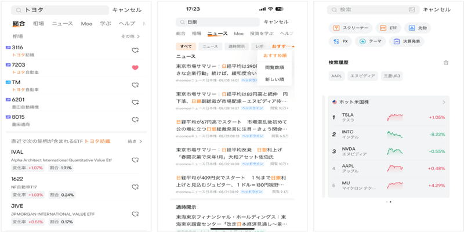This screenshot has height=232, width=464.
Task: Add 8015 豊田通商 to watchlist heart
Action: (x=135, y=120)
